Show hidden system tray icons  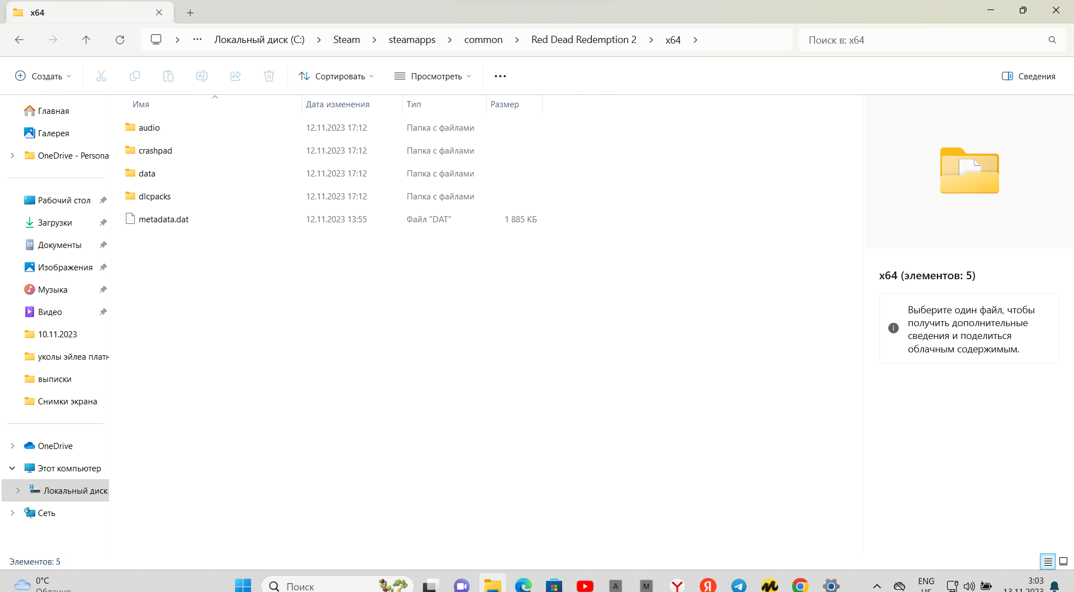[877, 586]
